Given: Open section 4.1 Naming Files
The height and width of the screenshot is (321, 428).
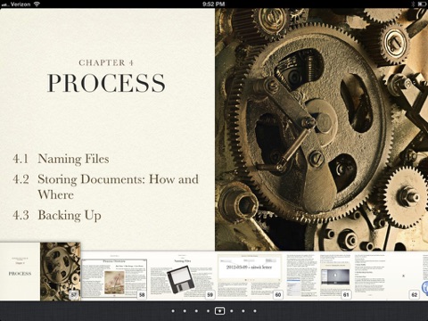Looking at the screenshot, I should pos(61,159).
